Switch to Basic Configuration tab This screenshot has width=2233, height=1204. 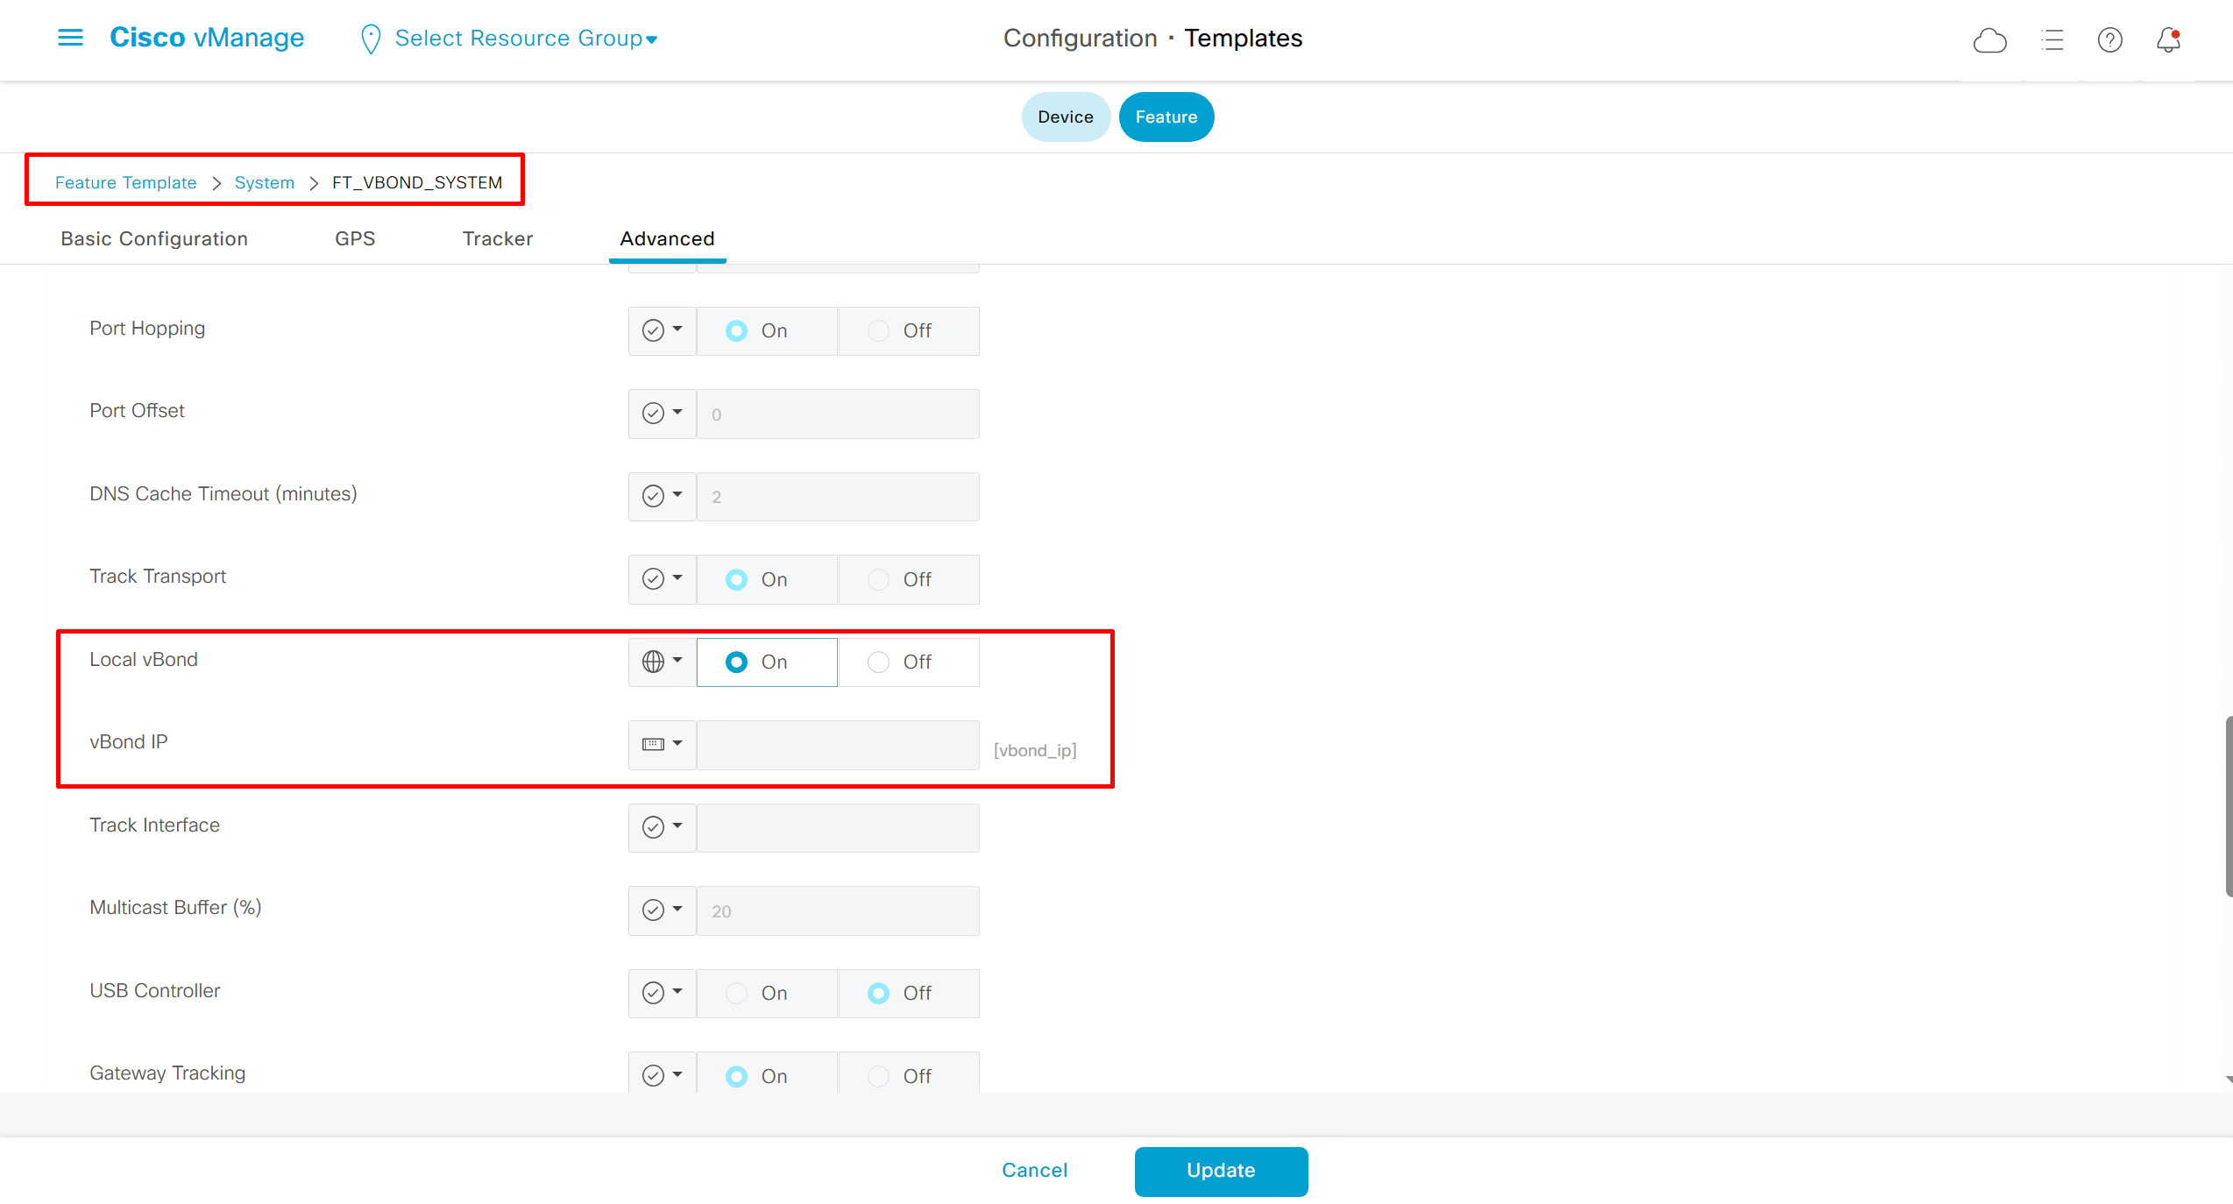pyautogui.click(x=154, y=238)
